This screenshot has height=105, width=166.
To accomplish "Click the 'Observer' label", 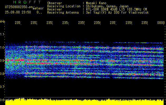I will click(55, 3).
